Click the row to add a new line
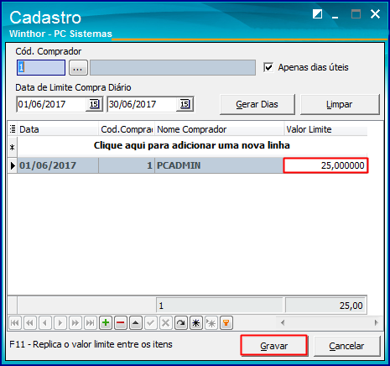This screenshot has height=366, width=390. click(192, 145)
